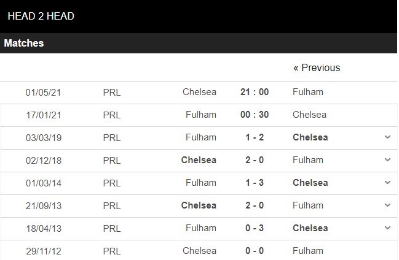Expand the 01/03/14 match details chevron
This screenshot has height=260, width=399.
tap(387, 183)
